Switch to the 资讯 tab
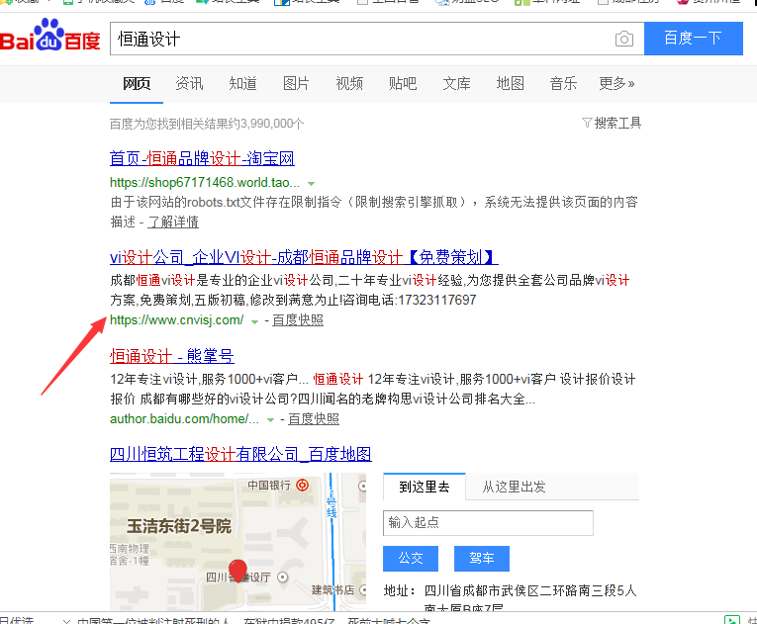 tap(189, 83)
